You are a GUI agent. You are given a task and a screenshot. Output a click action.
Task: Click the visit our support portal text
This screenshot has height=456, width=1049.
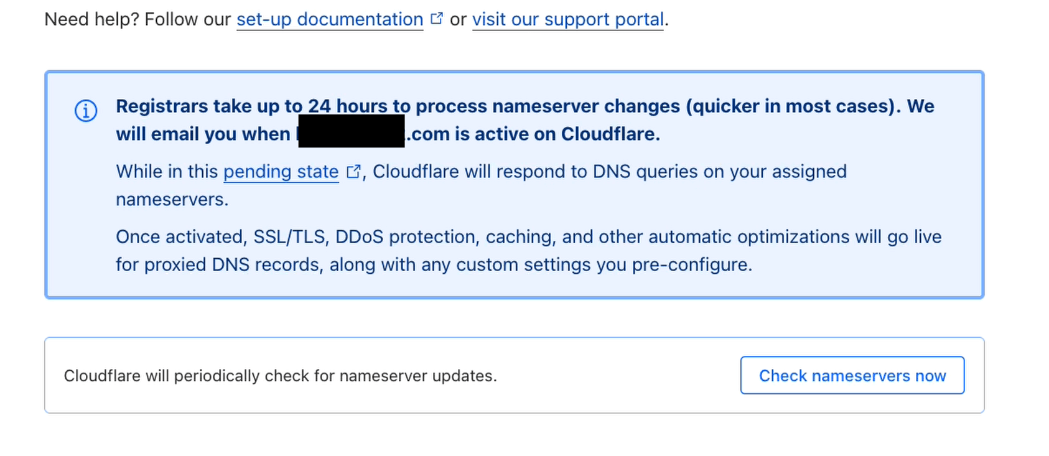point(567,19)
